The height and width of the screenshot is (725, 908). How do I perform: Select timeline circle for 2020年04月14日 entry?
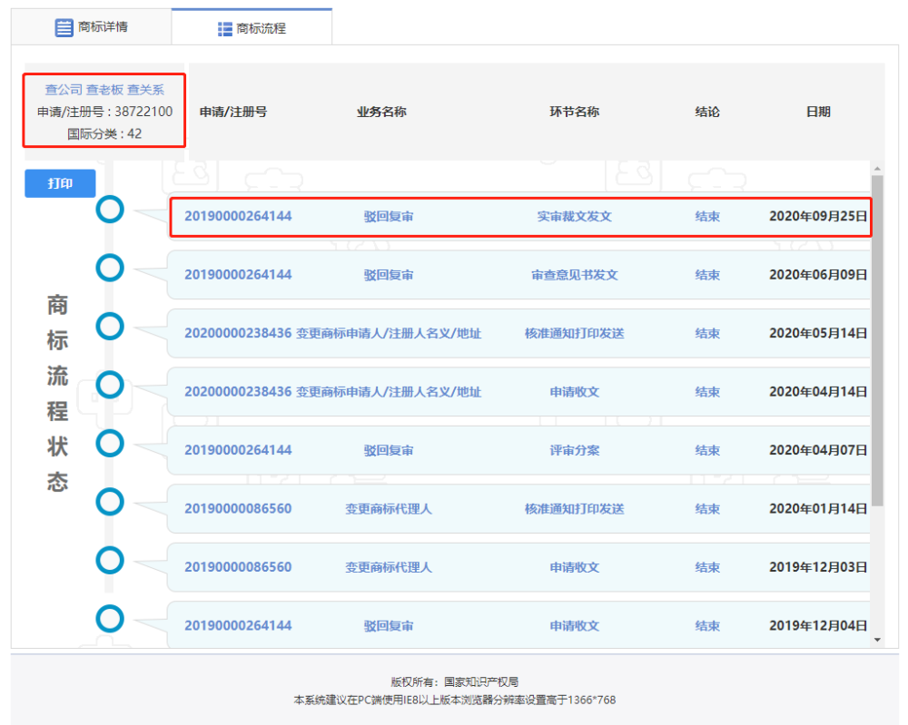click(110, 385)
